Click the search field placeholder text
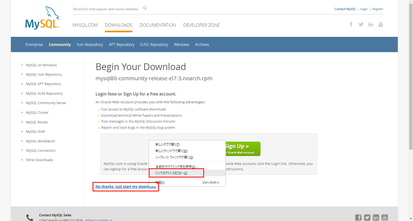The image size is (413, 221). (x=105, y=9)
